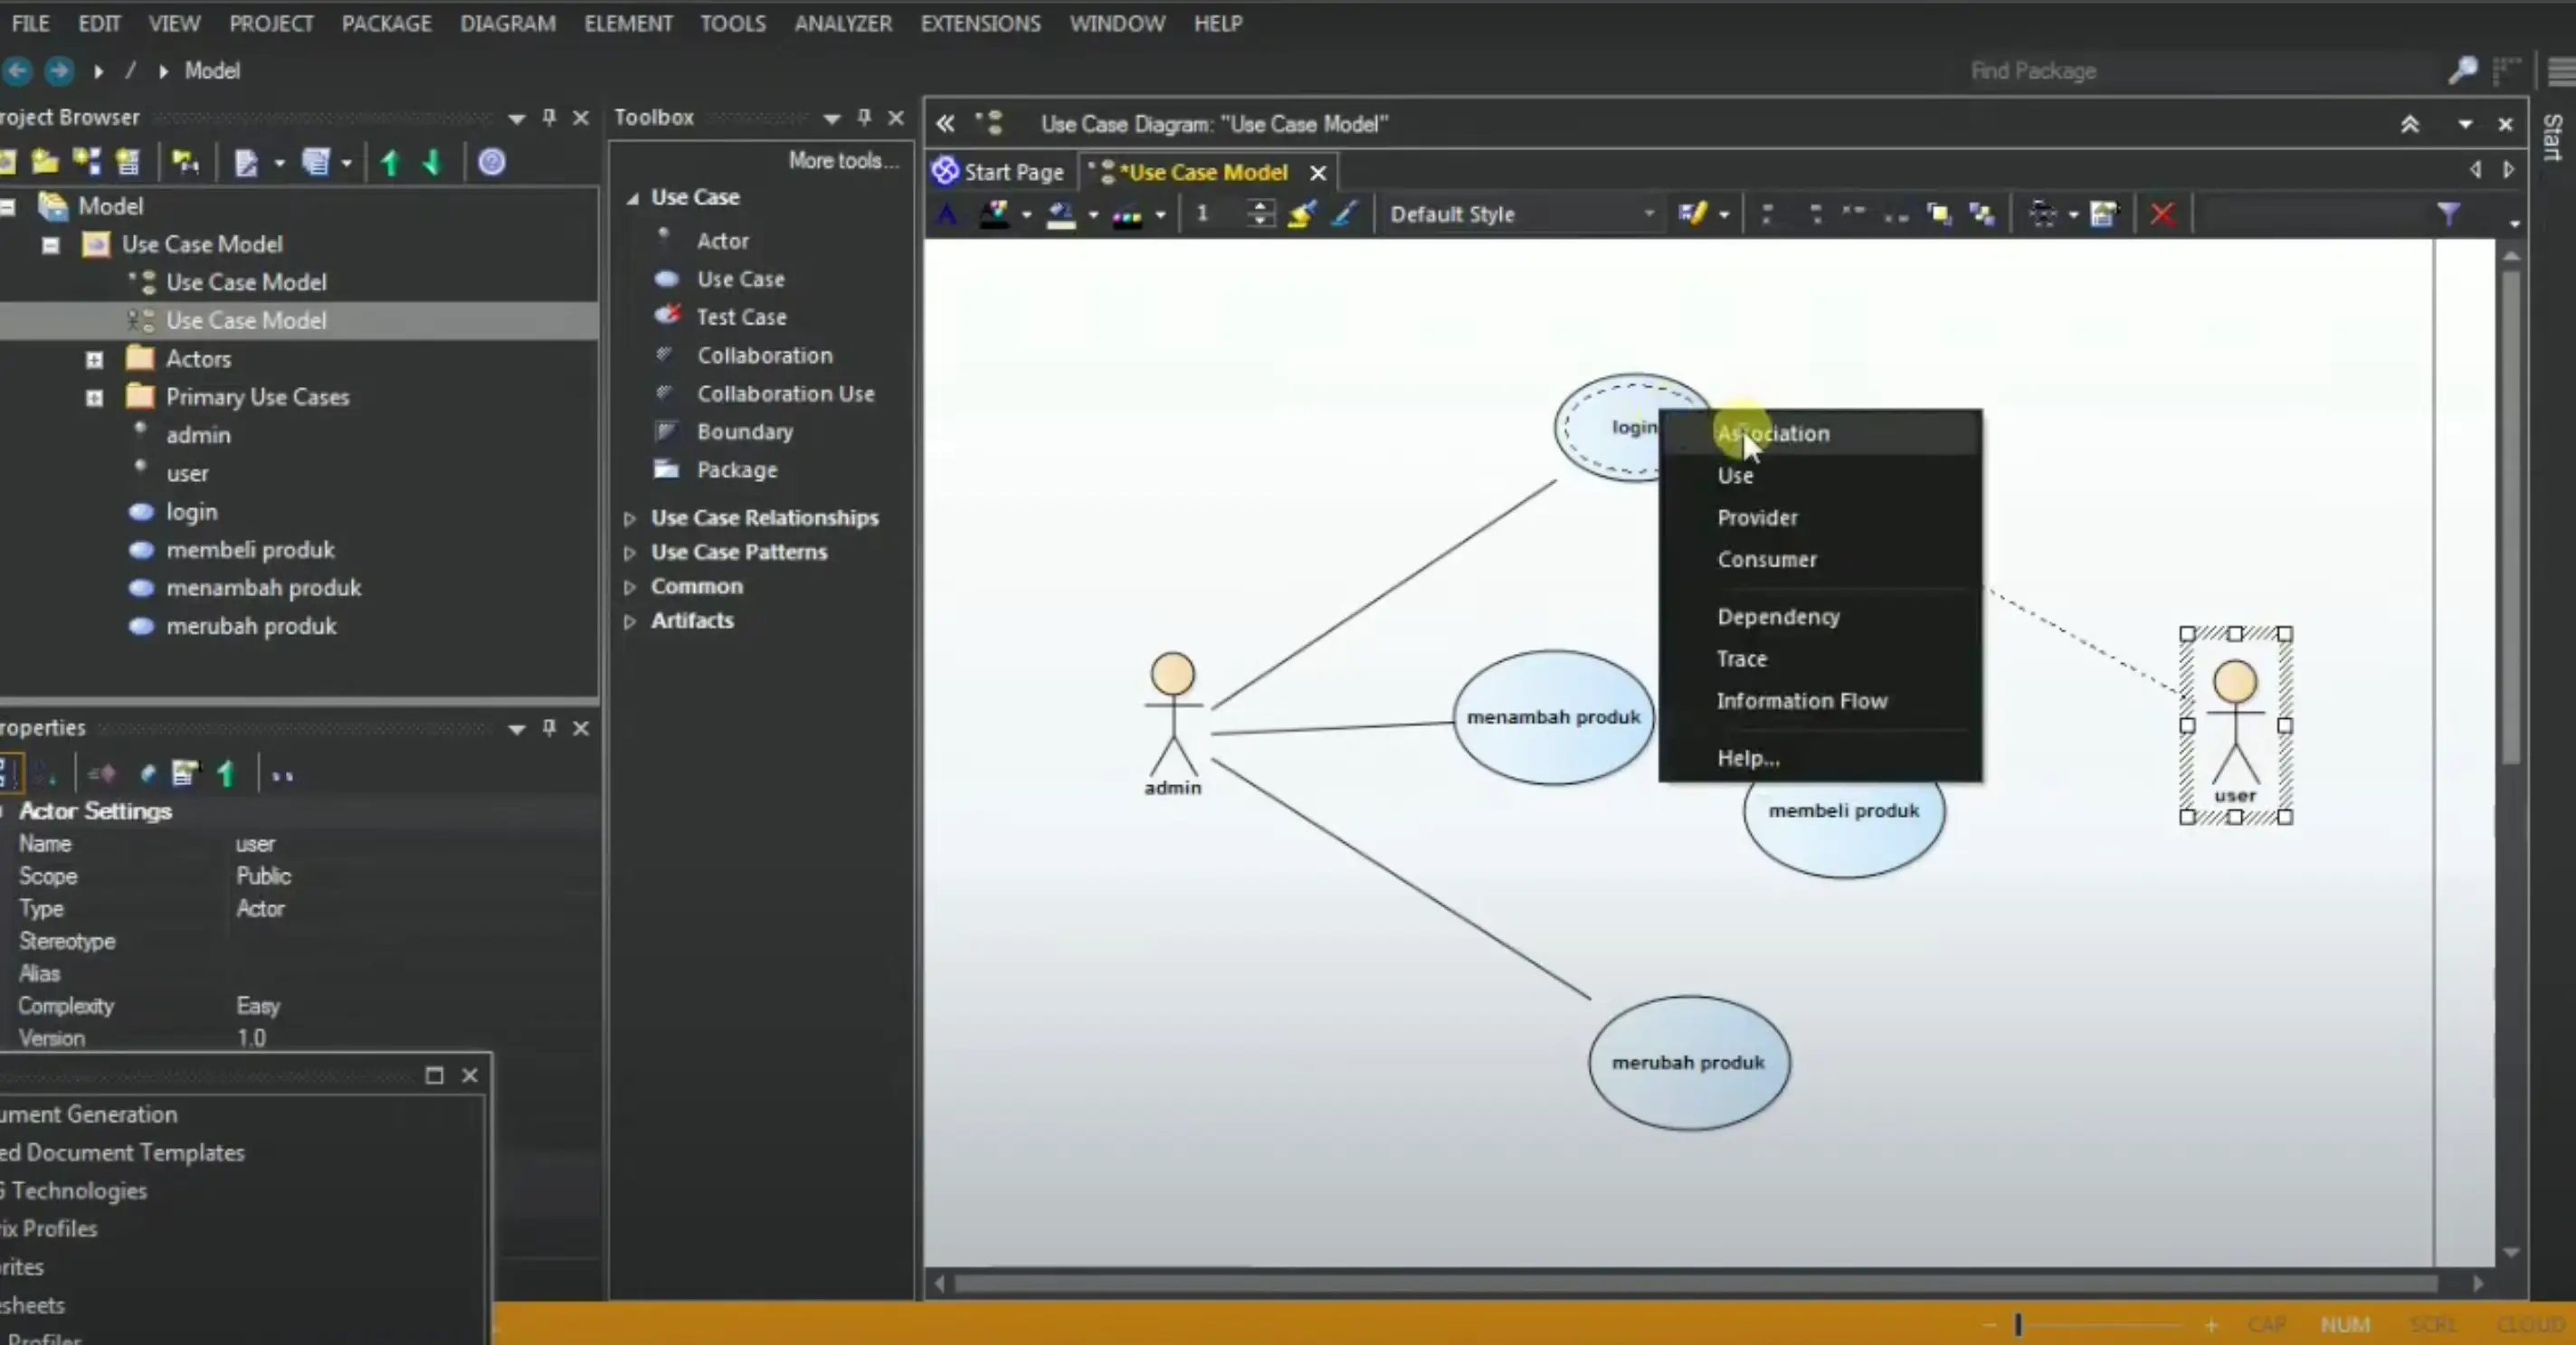Expand the Primary Use Cases folder
This screenshot has height=1345, width=2576.
pyautogui.click(x=94, y=397)
